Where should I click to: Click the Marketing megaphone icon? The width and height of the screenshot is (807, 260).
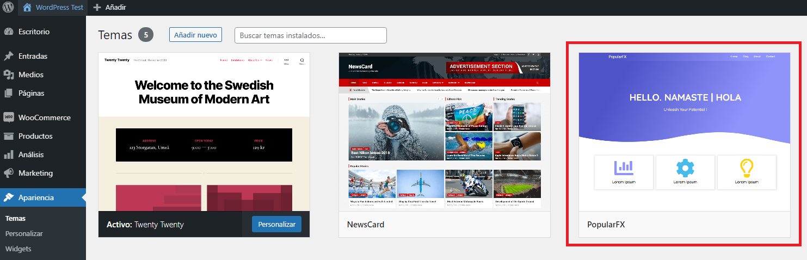coord(9,173)
